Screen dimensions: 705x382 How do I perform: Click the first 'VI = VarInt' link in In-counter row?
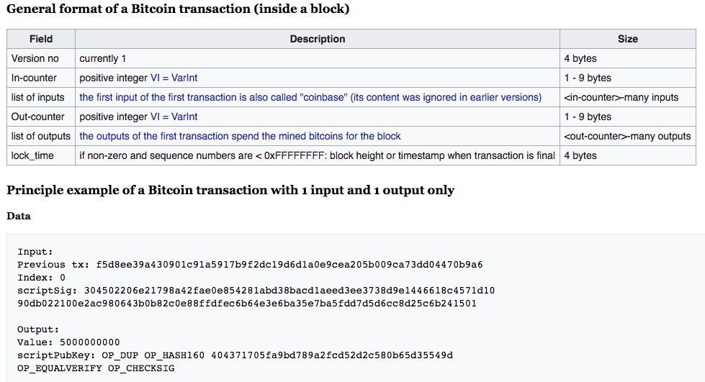[x=174, y=78]
